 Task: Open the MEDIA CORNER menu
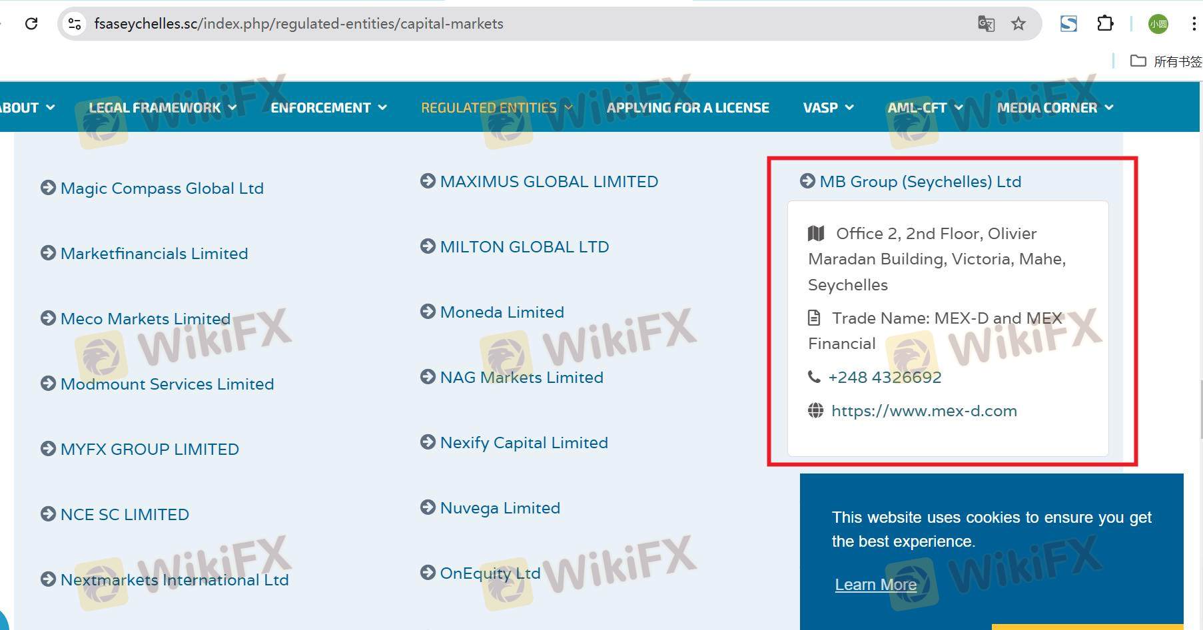click(1047, 107)
